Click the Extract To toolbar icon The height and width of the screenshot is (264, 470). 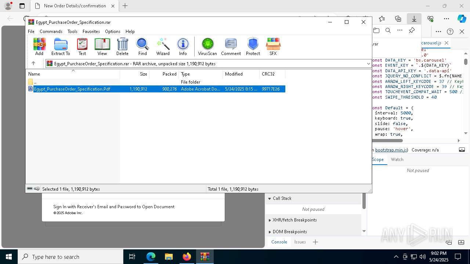[61, 47]
